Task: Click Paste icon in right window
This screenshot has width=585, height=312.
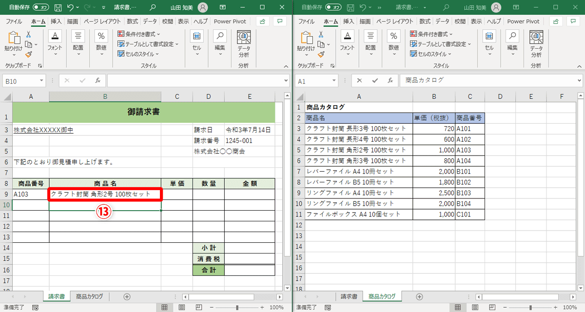Action: coord(306,38)
